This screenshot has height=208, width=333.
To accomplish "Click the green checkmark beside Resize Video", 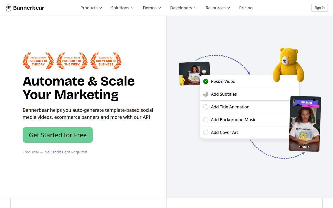I will pos(206,81).
